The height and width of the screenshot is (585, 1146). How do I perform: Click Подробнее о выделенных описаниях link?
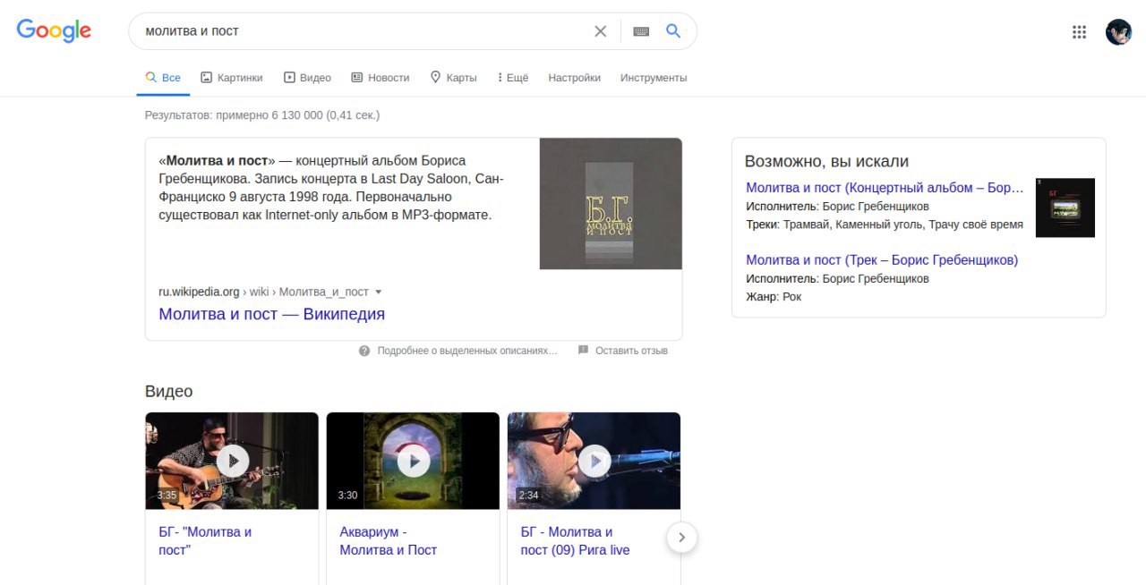[x=467, y=351]
